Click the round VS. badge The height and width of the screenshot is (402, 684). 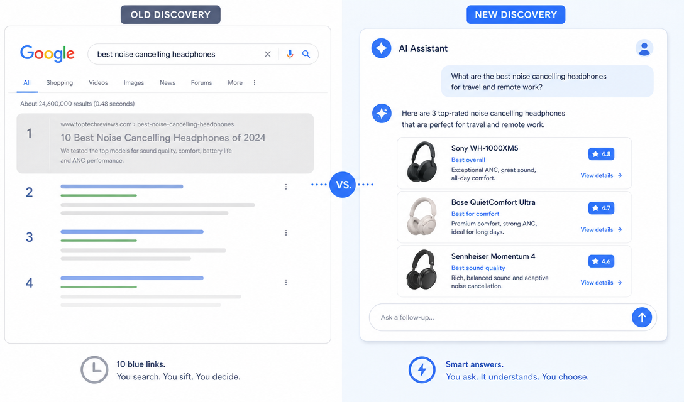343,185
